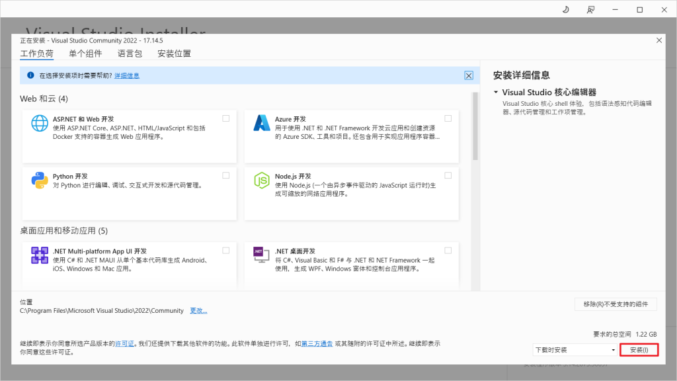Click the .NET MAUI workload icon
677x381 pixels.
point(40,255)
